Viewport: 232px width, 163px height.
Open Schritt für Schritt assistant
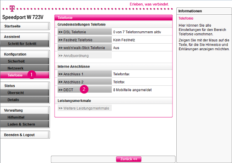pyautogui.click(x=25, y=44)
